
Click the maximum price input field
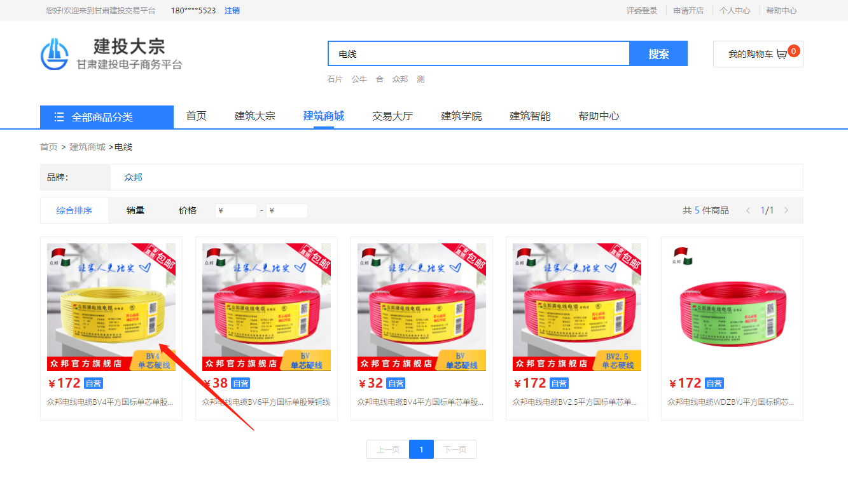[287, 210]
